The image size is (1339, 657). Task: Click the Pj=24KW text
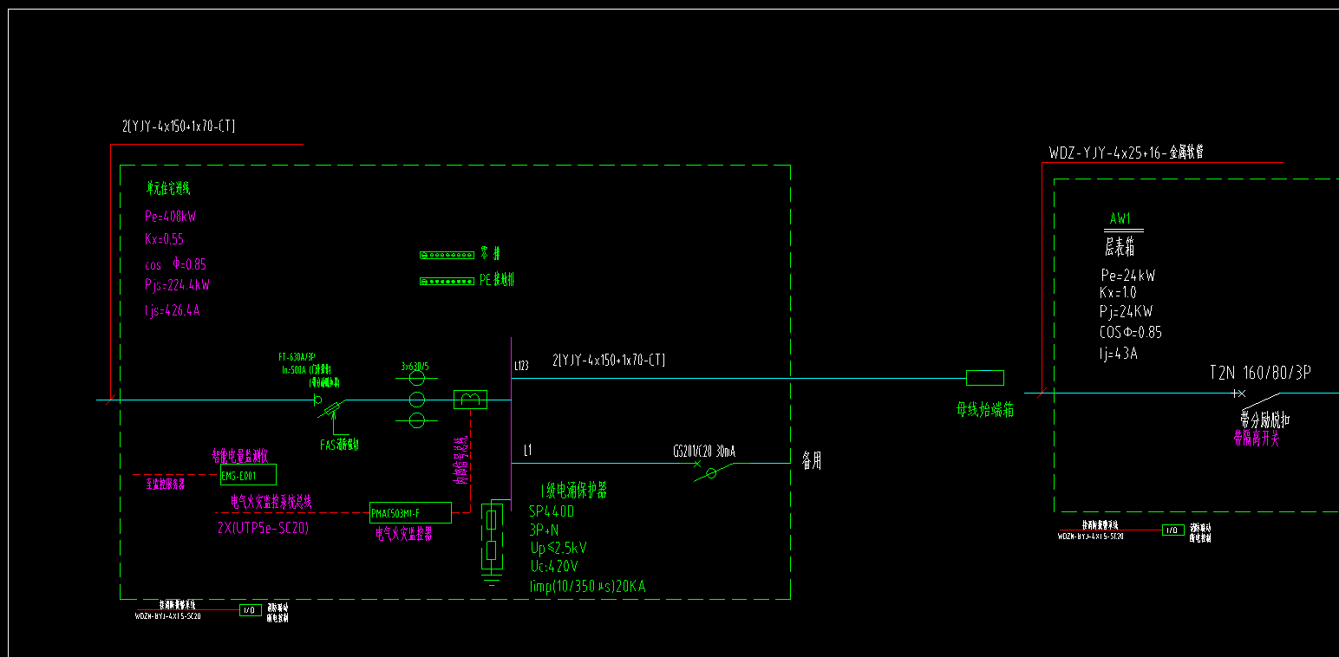(1126, 312)
